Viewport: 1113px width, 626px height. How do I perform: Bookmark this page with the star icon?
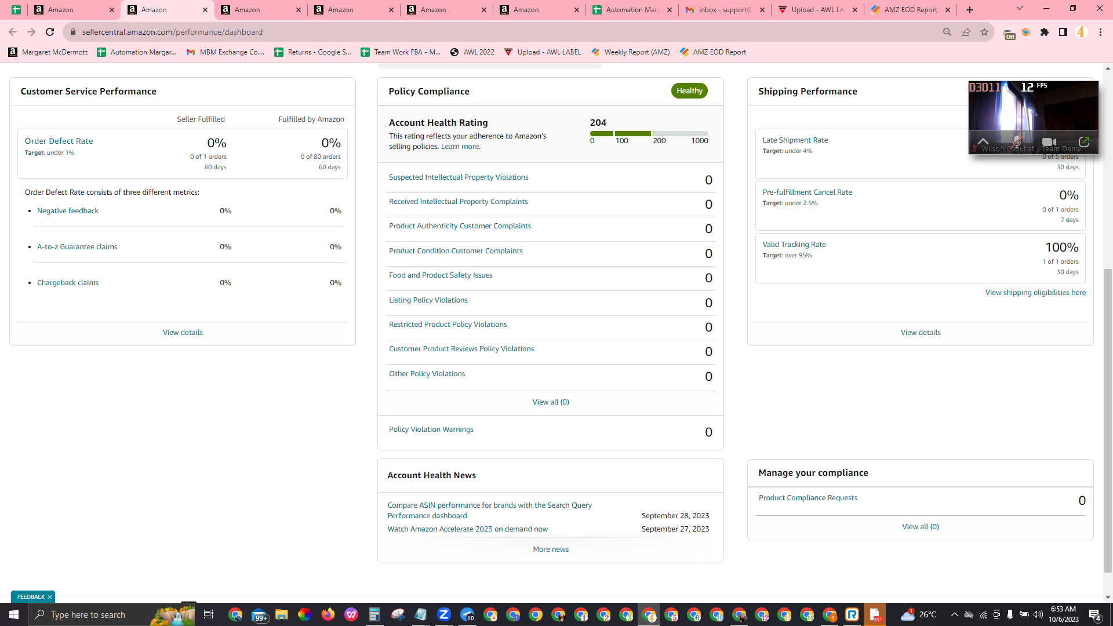[984, 32]
